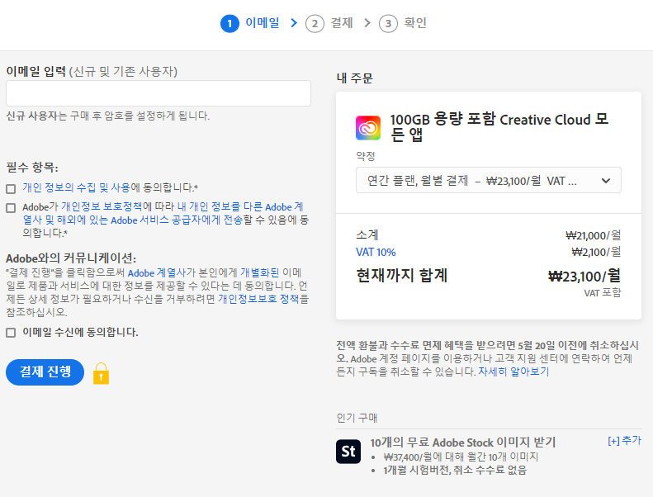Focus the 이메일 입력 text field
The width and height of the screenshot is (653, 497).
pyautogui.click(x=159, y=93)
